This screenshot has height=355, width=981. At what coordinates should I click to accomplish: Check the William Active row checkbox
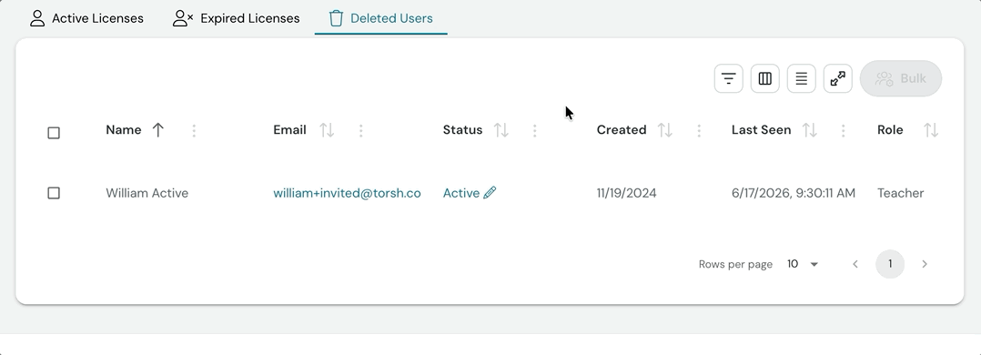(54, 193)
